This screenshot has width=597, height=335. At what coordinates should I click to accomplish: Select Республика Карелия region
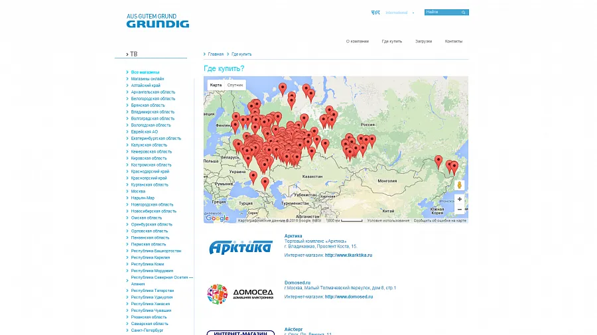[151, 257]
